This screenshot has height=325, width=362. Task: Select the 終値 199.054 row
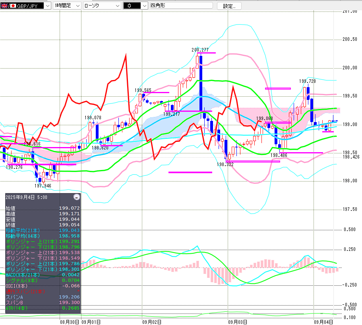[x=43, y=225]
